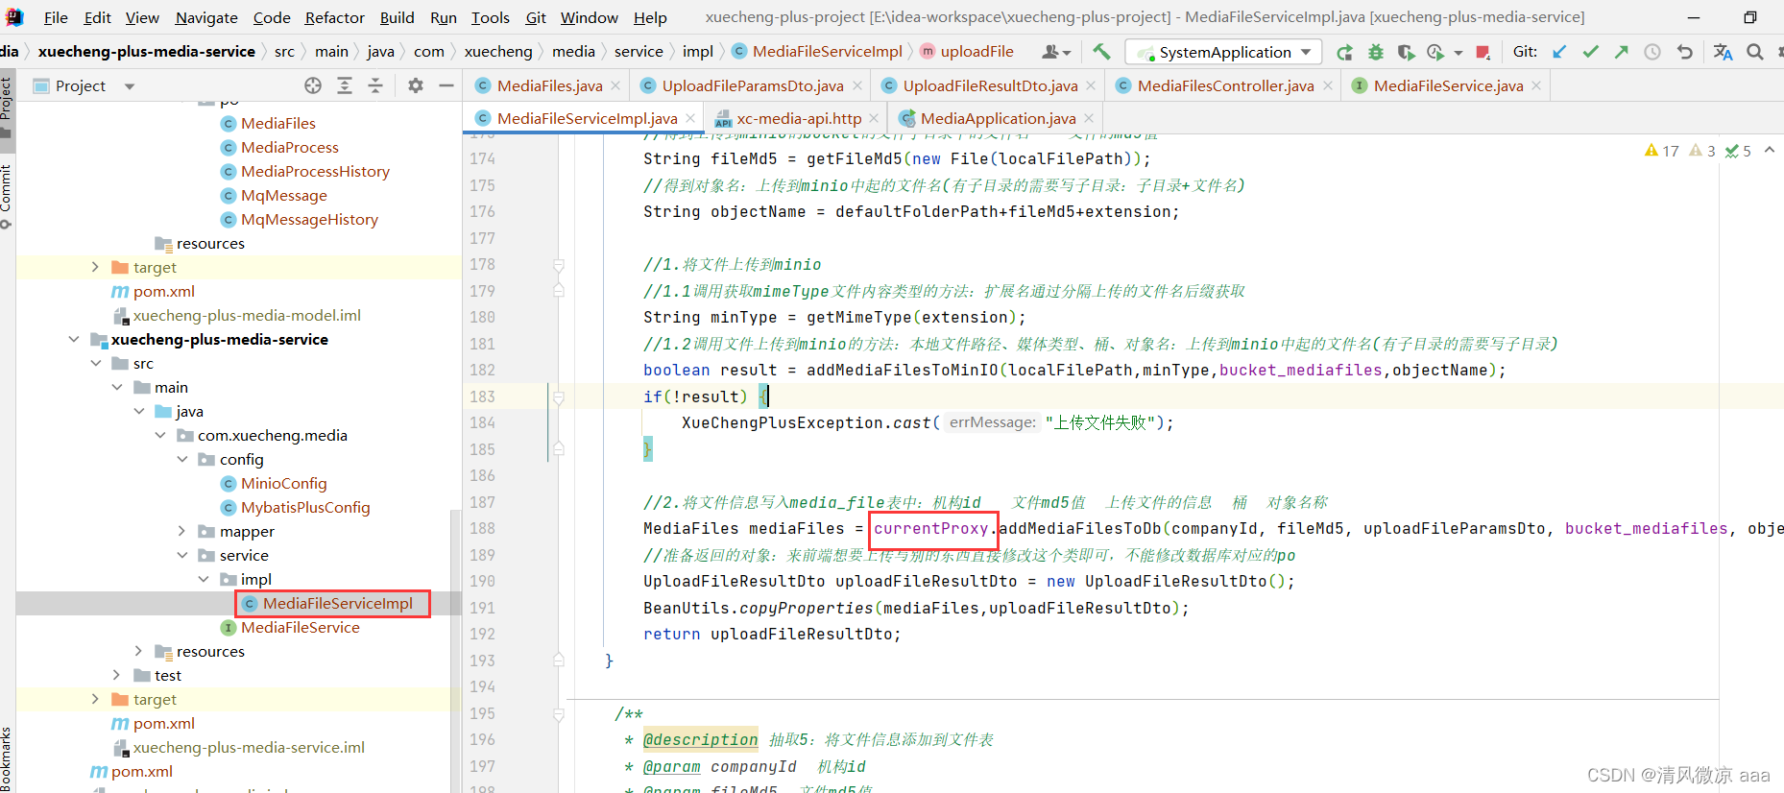Hide the Project panel with the minus icon
Image resolution: width=1784 pixels, height=793 pixels.
446,85
